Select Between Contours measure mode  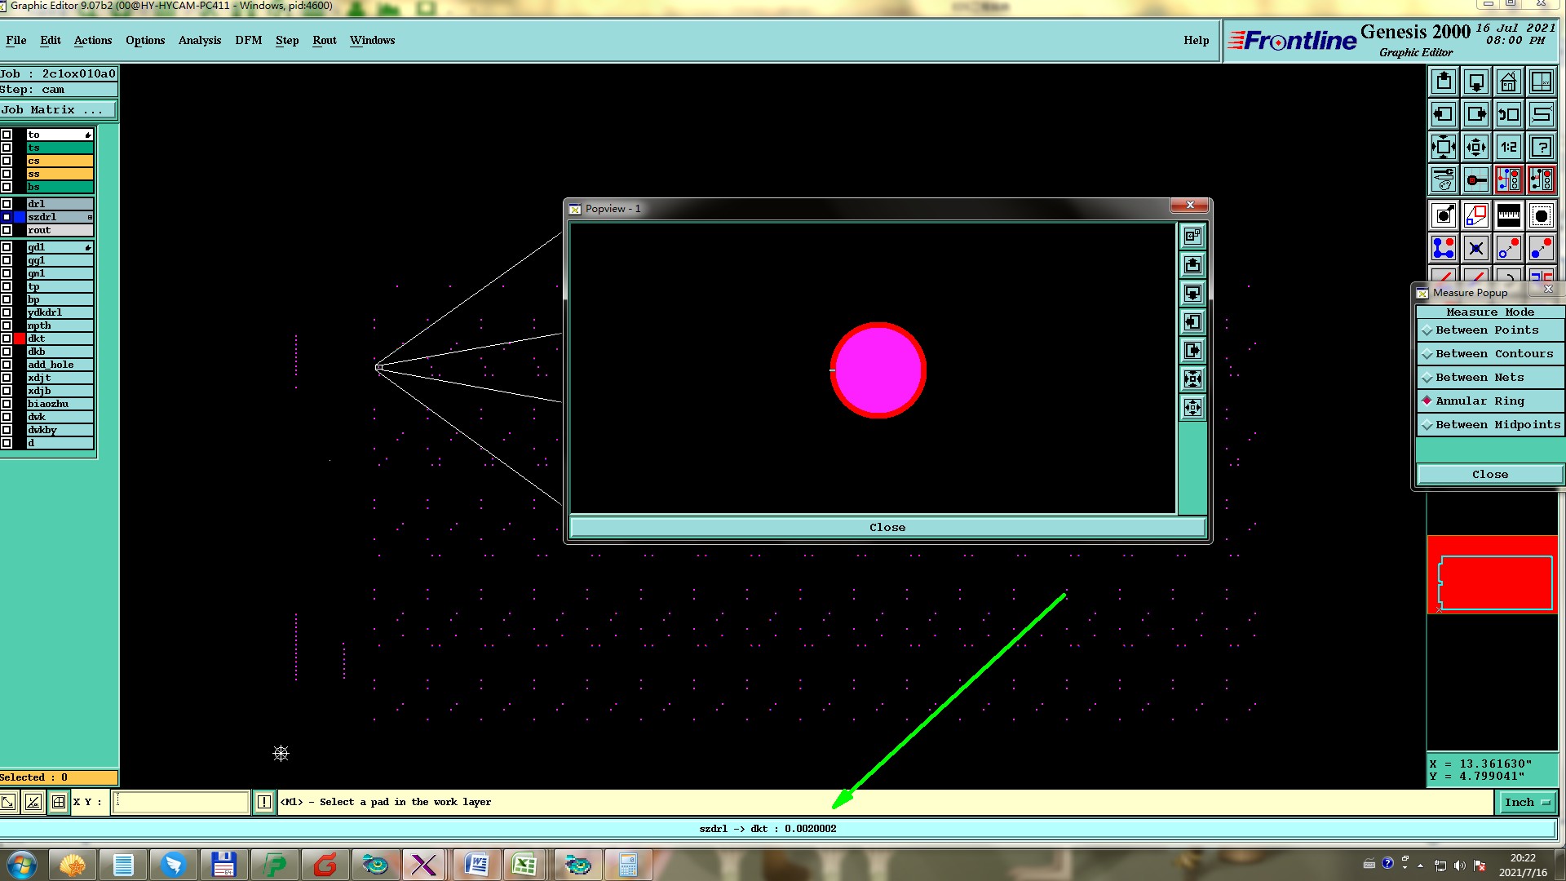click(x=1493, y=354)
